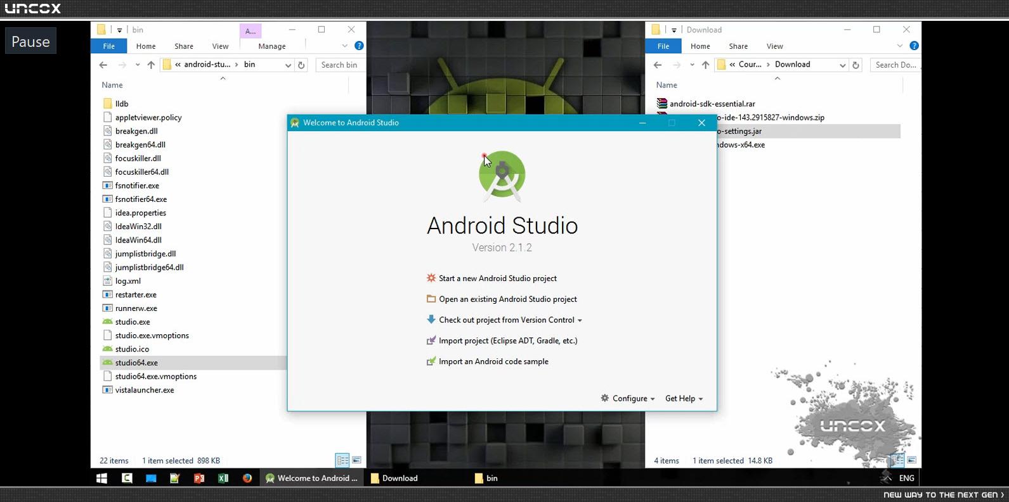Import project from Eclipse ADT or Gradle
This screenshot has height=502, width=1009.
(502, 341)
